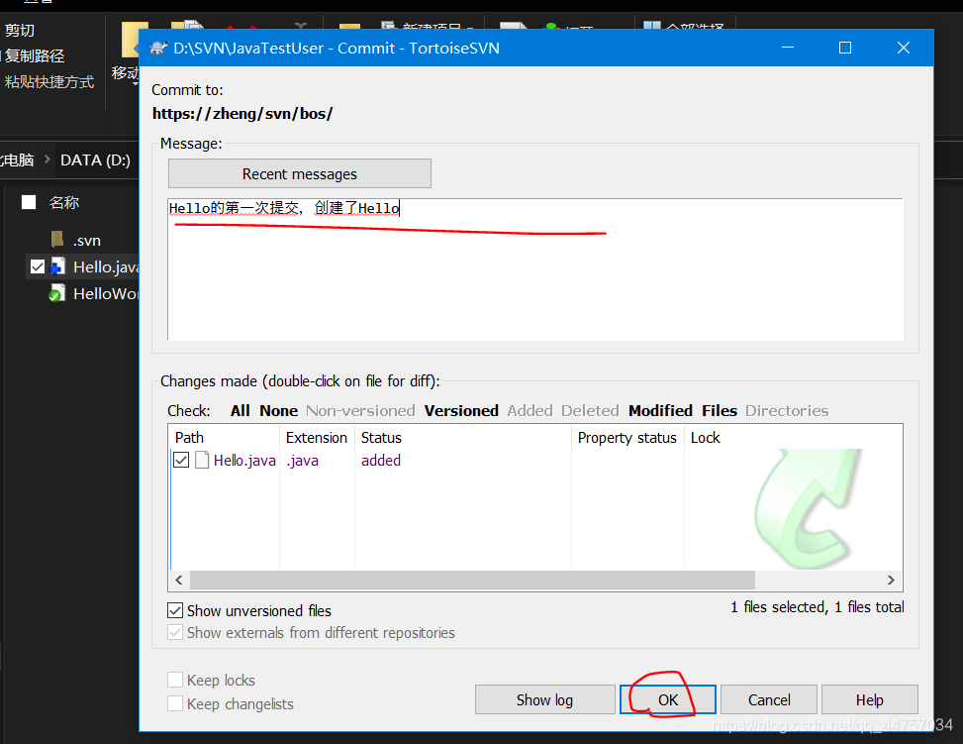Expand the breadcrumb chevron before DATA (D:)
963x744 pixels.
(47, 159)
